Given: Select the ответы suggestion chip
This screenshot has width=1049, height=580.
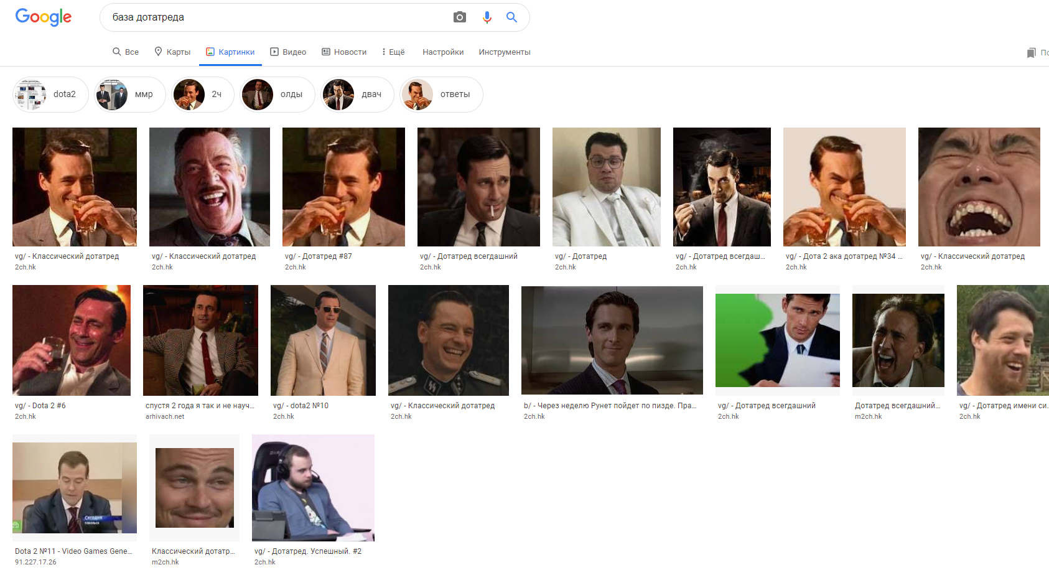Looking at the screenshot, I should 441,95.
